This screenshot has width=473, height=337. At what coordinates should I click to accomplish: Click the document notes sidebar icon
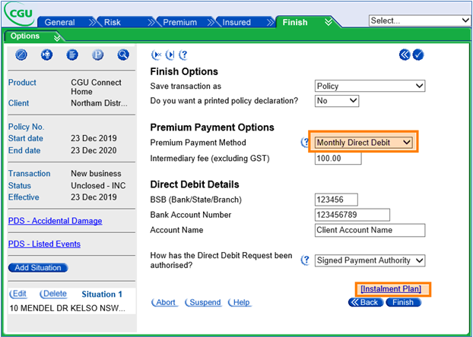coord(72,55)
